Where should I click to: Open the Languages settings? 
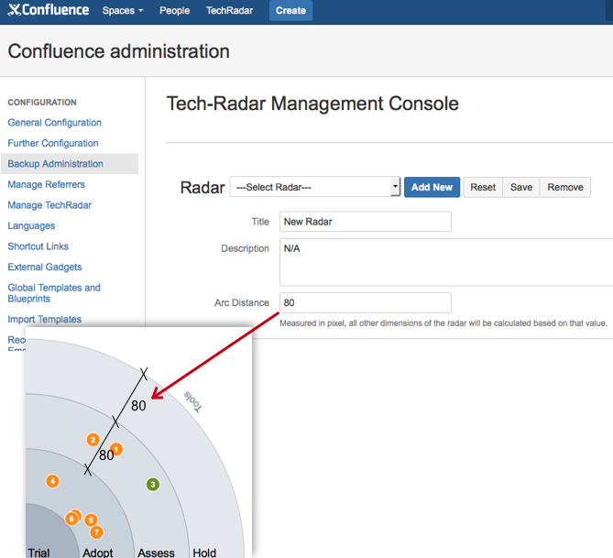tap(31, 225)
